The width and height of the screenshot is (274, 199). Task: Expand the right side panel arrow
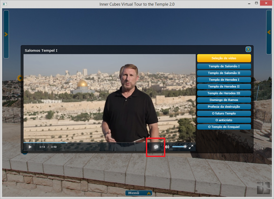[269, 32]
